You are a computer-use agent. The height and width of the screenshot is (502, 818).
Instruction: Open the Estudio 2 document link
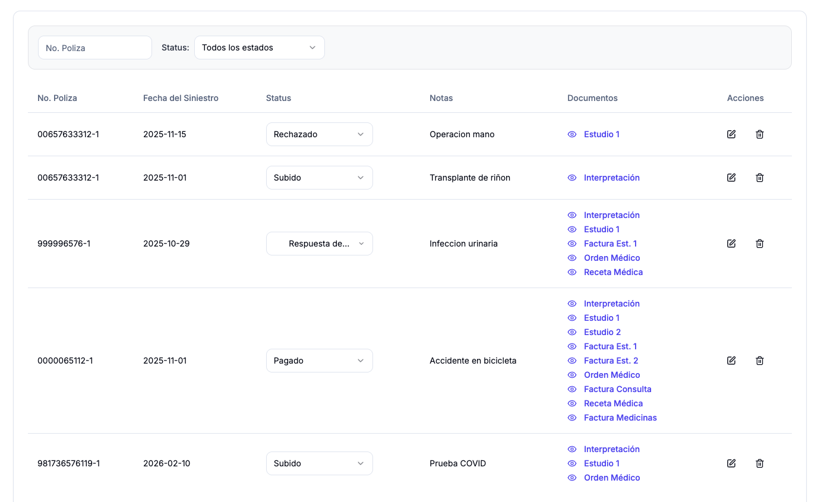click(602, 332)
